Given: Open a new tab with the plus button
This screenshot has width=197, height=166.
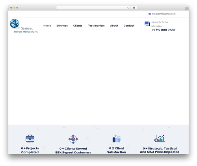Looking at the screenshot, I should pyautogui.click(x=187, y=9).
